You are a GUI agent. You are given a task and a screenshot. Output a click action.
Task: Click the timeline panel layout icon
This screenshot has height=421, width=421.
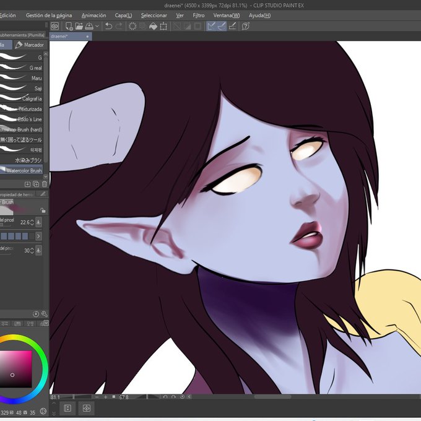click(x=67, y=409)
